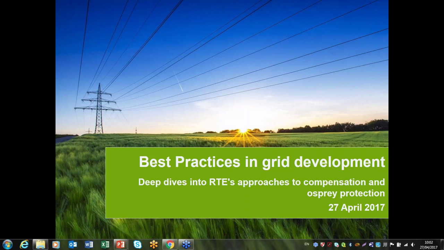Click the '27 April 2017' date text

click(x=357, y=208)
